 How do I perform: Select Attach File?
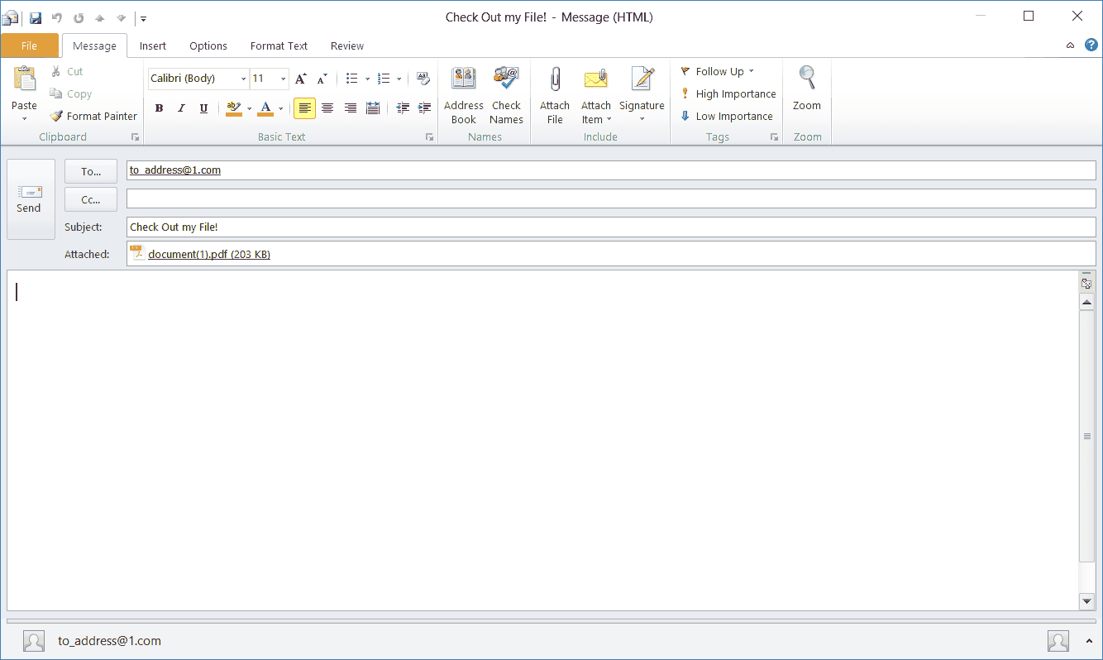pyautogui.click(x=554, y=93)
